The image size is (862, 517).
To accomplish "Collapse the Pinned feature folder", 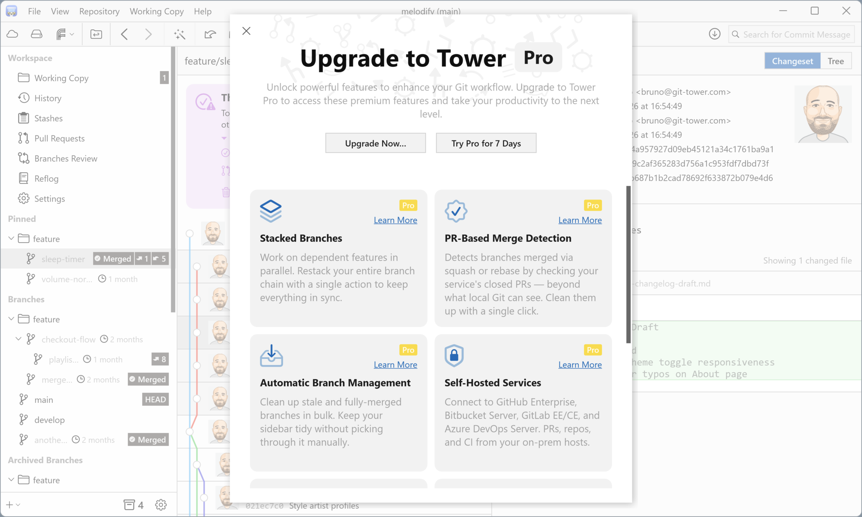I will coord(11,238).
